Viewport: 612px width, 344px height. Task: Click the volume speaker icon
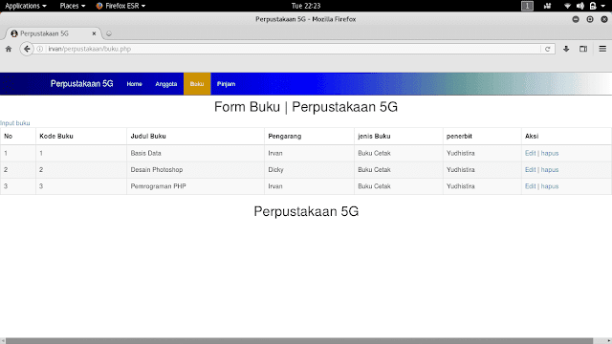[580, 6]
